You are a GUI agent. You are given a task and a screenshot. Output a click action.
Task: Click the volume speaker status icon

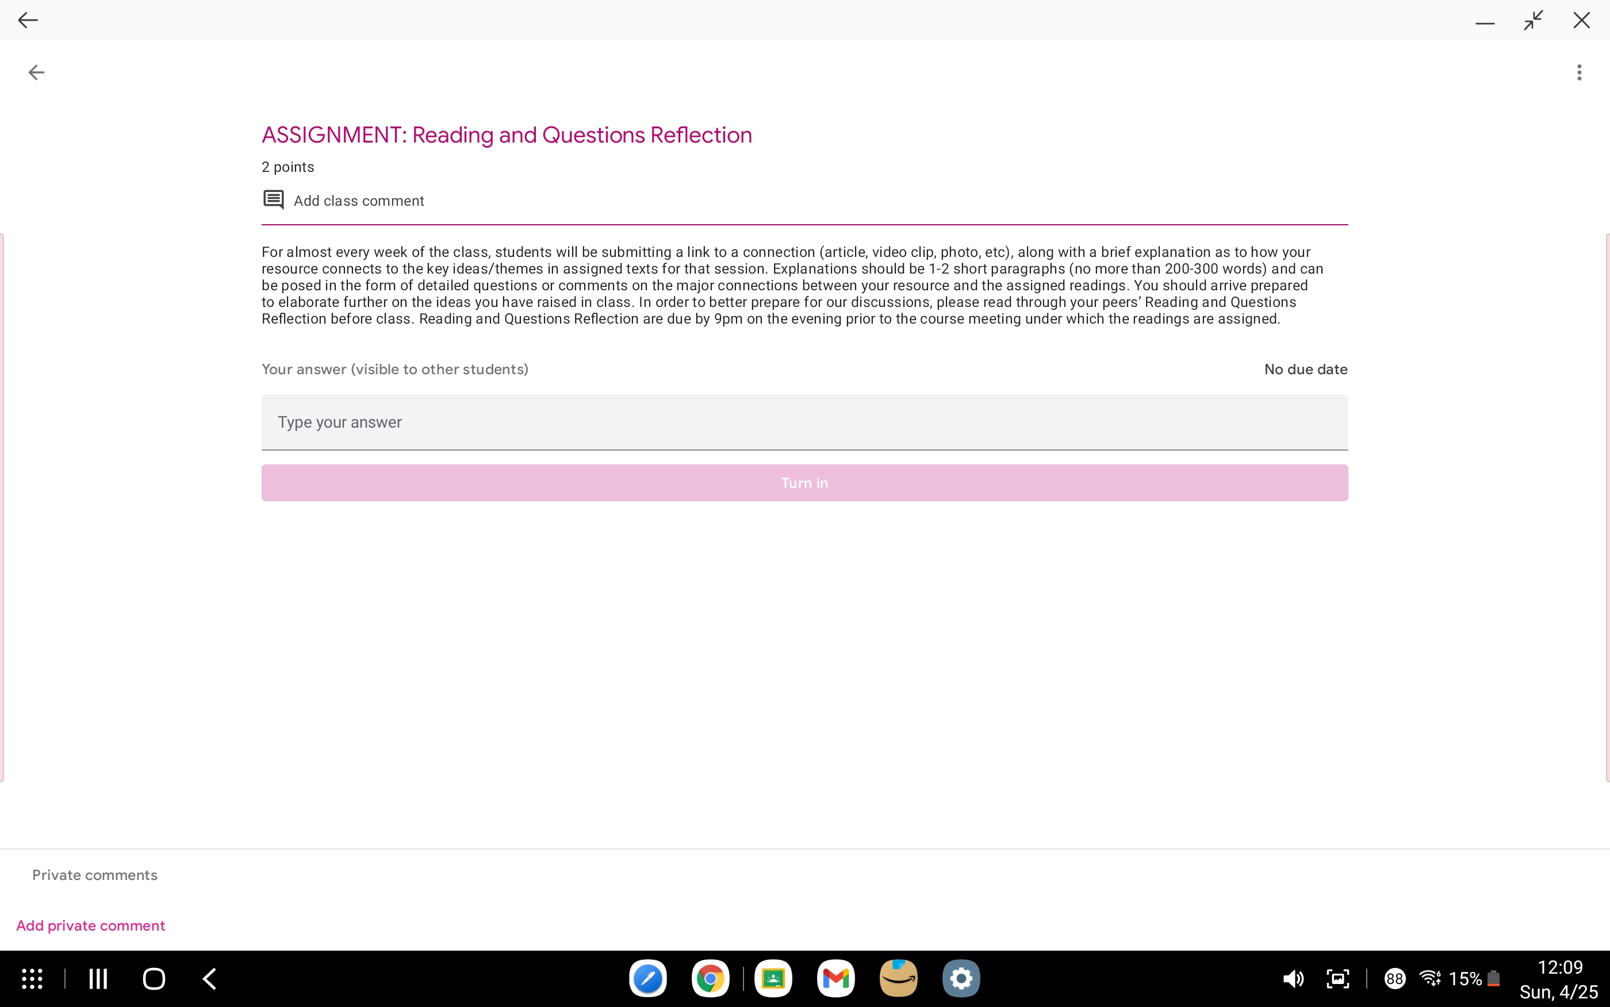[x=1293, y=978]
